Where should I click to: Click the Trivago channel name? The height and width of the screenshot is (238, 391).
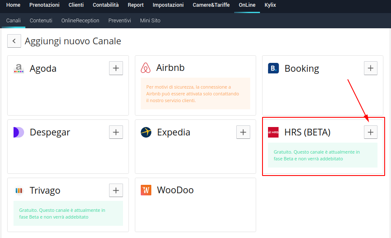tap(45, 191)
